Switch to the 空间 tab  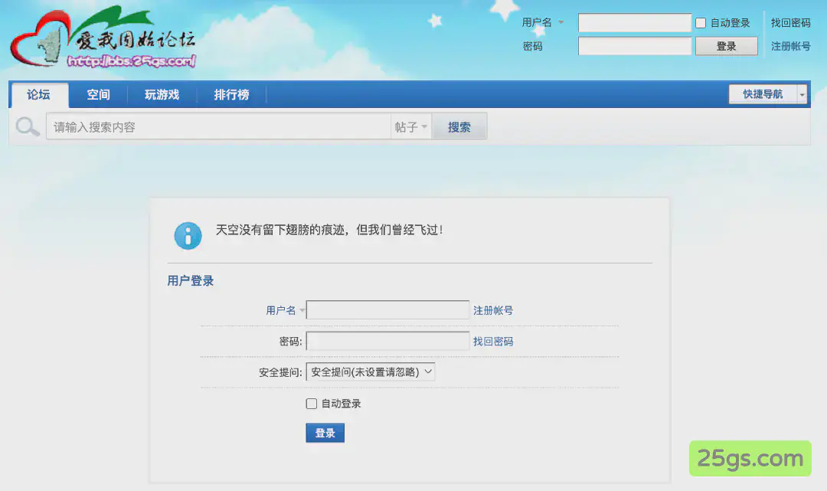click(98, 94)
